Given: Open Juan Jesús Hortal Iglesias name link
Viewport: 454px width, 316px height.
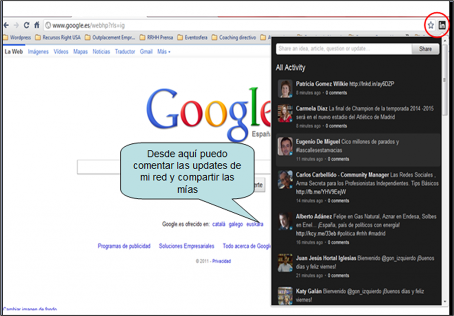Looking at the screenshot, I should tap(326, 258).
